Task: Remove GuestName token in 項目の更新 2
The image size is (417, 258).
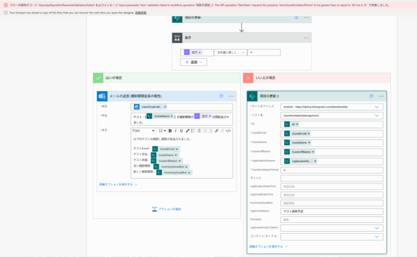Action: (309, 142)
